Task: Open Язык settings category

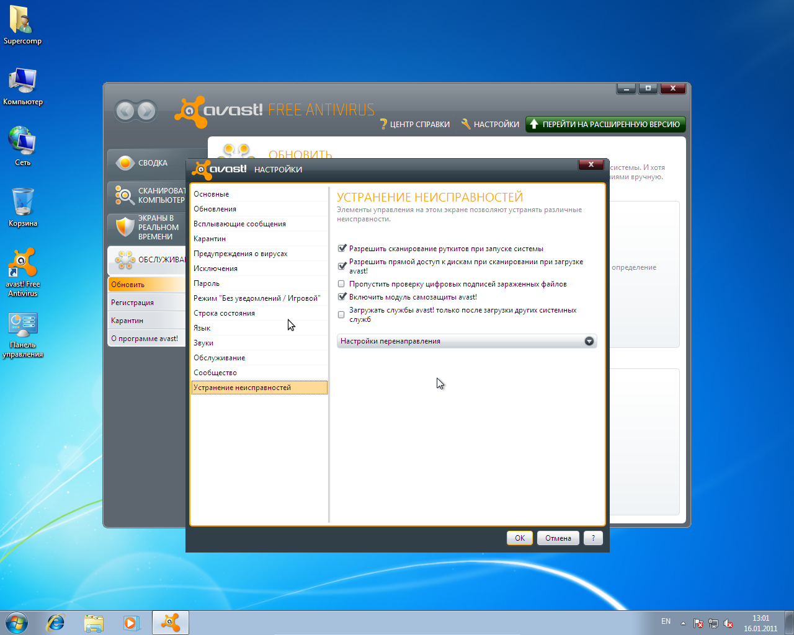Action: (259, 328)
